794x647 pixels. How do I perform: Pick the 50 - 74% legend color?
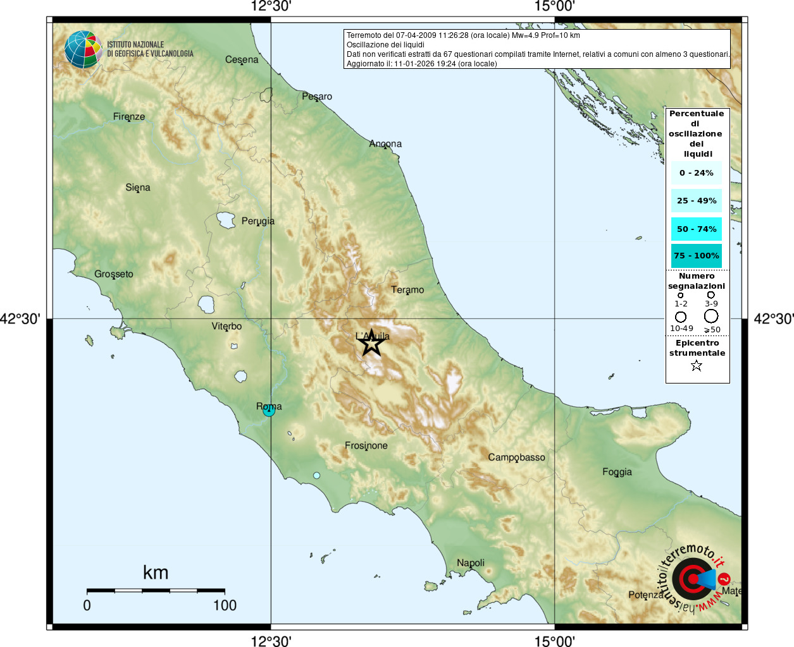697,229
